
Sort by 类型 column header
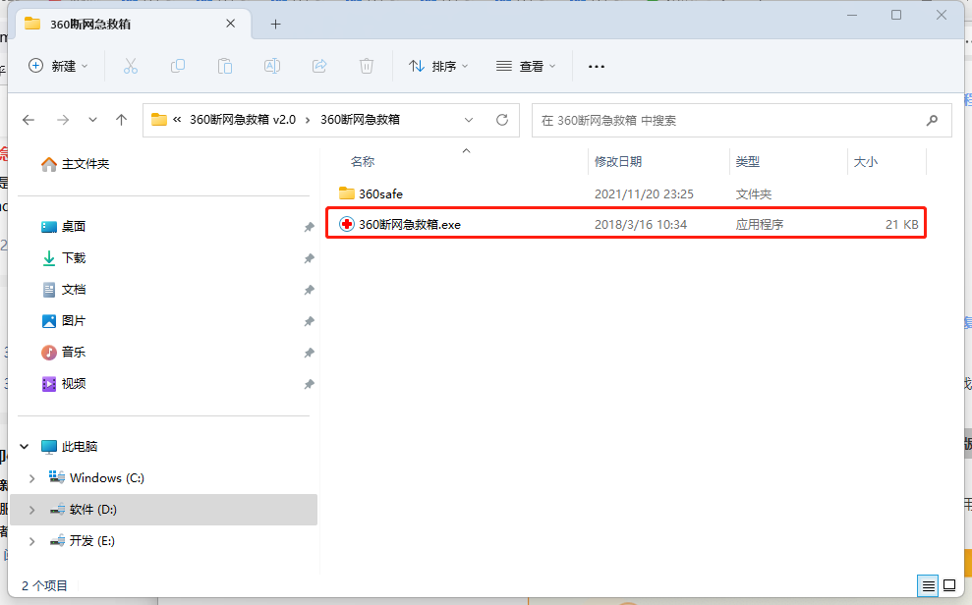pyautogui.click(x=747, y=162)
